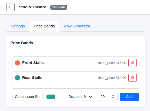Go back using the arrow button

[10, 7]
